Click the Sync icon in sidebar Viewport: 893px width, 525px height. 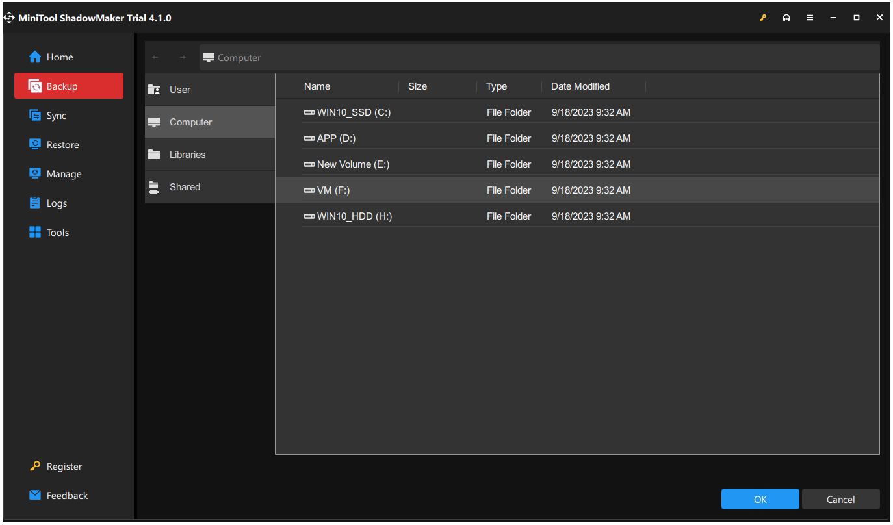point(35,116)
